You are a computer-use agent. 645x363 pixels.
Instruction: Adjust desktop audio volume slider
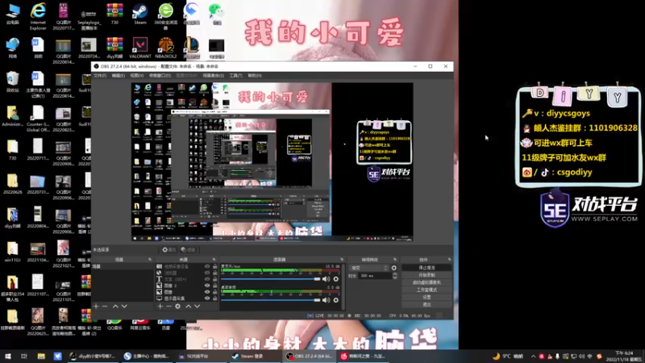click(x=271, y=300)
